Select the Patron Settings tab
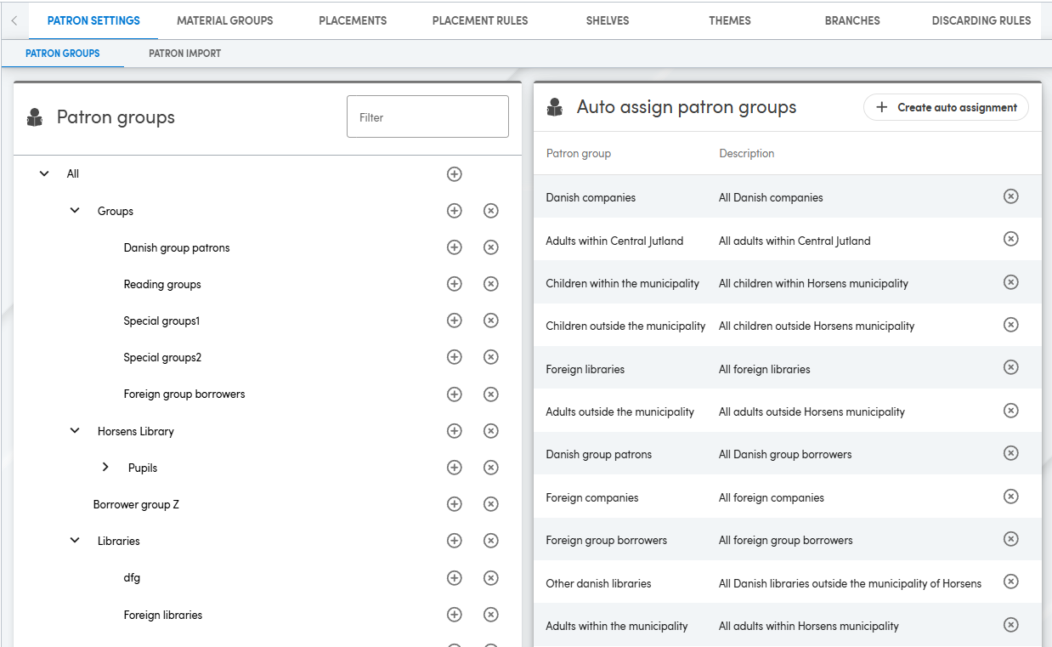The image size is (1052, 647). 93,20
